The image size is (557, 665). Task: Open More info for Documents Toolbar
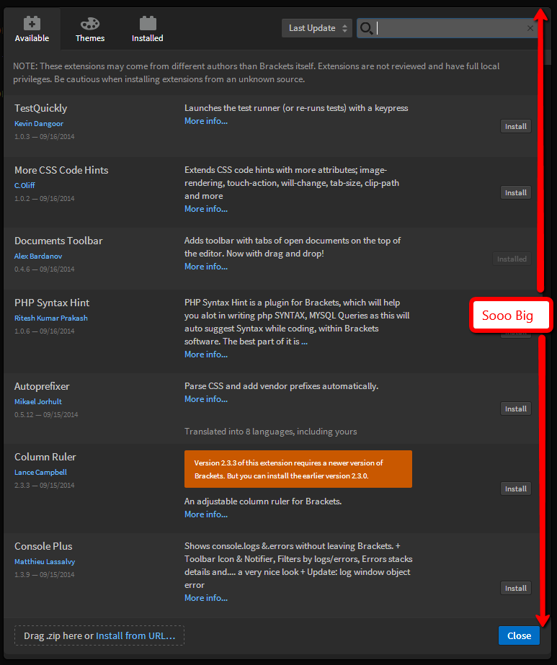point(206,267)
